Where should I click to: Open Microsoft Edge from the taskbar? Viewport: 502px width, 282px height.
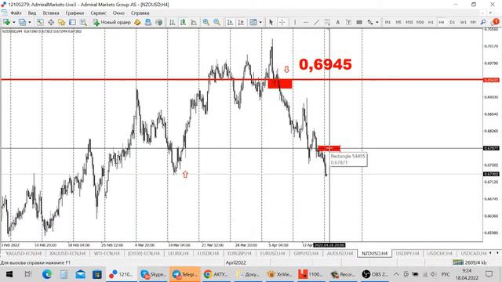click(47, 274)
